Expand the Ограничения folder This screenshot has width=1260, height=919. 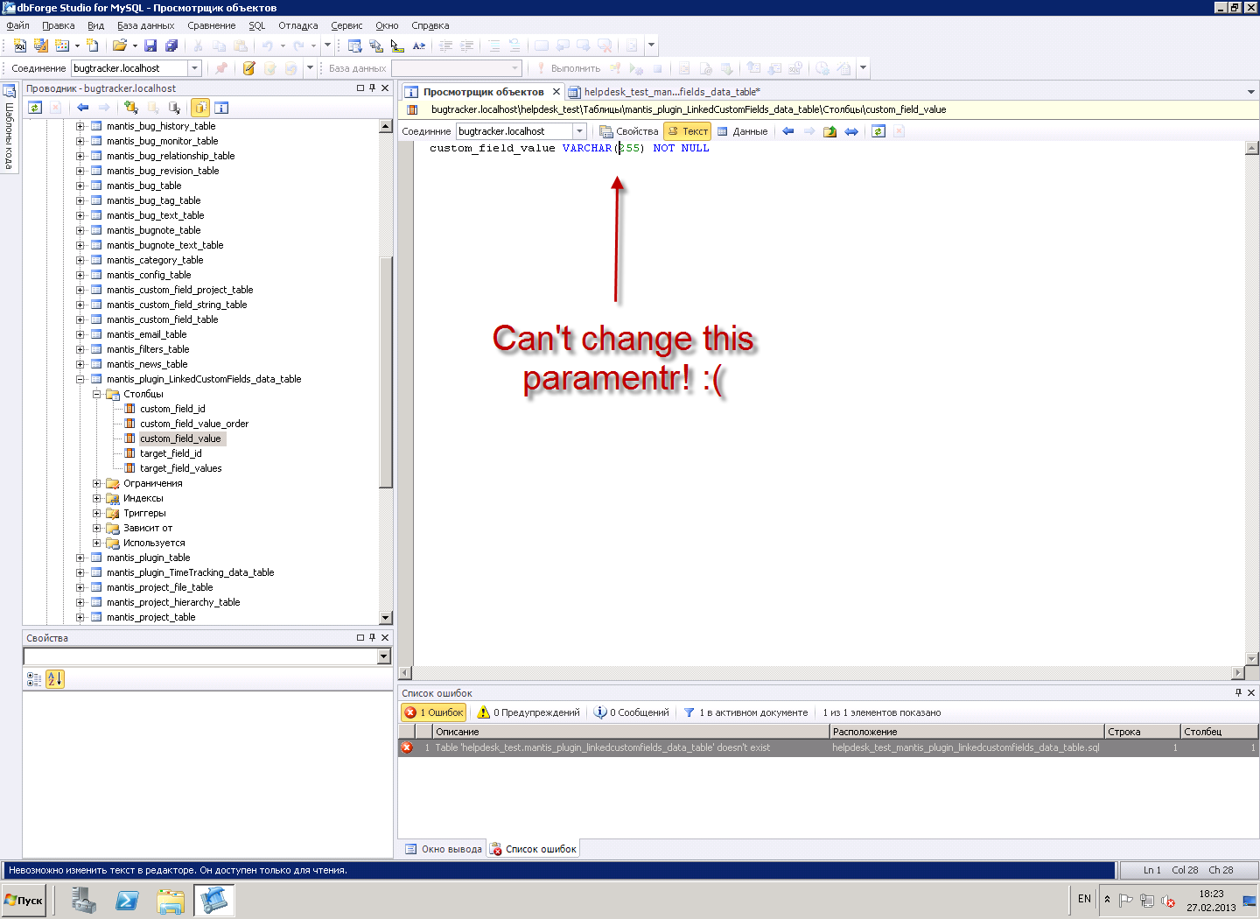97,483
